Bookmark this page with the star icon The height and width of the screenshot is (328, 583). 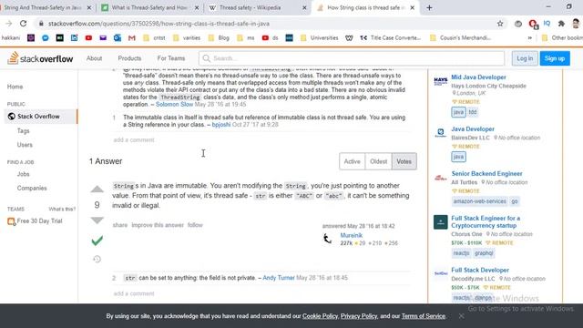point(500,24)
